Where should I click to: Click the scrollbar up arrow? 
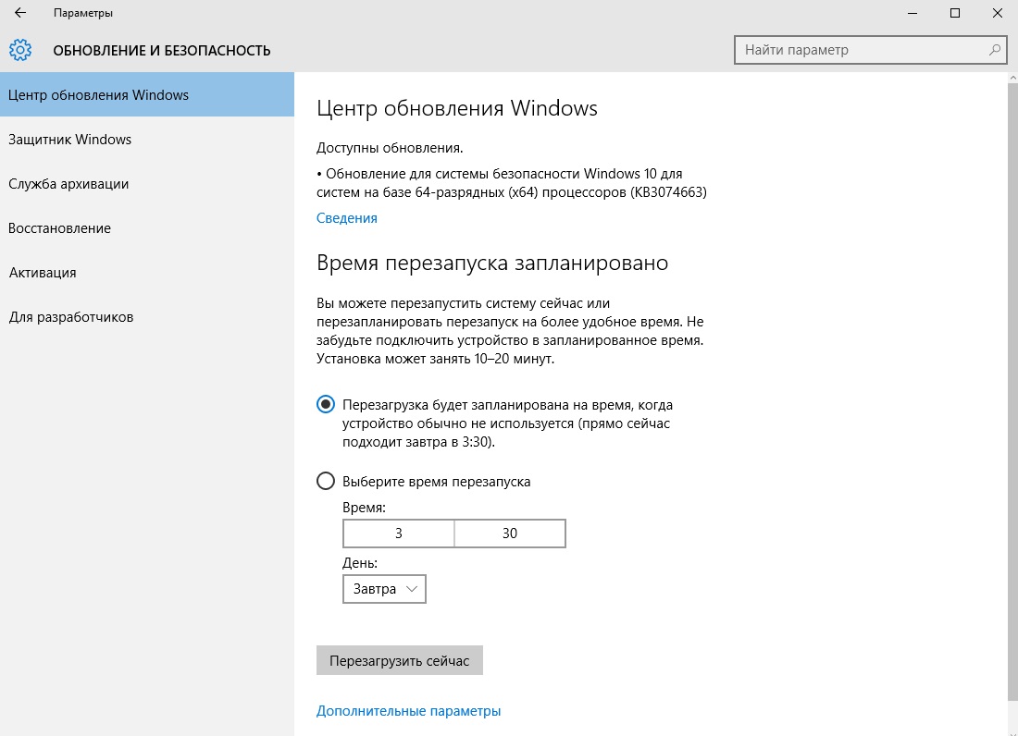pos(1012,77)
